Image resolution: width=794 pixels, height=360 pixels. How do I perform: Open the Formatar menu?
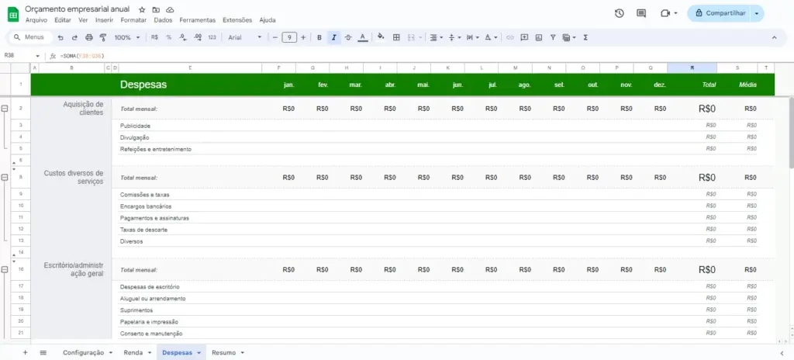pyautogui.click(x=133, y=20)
